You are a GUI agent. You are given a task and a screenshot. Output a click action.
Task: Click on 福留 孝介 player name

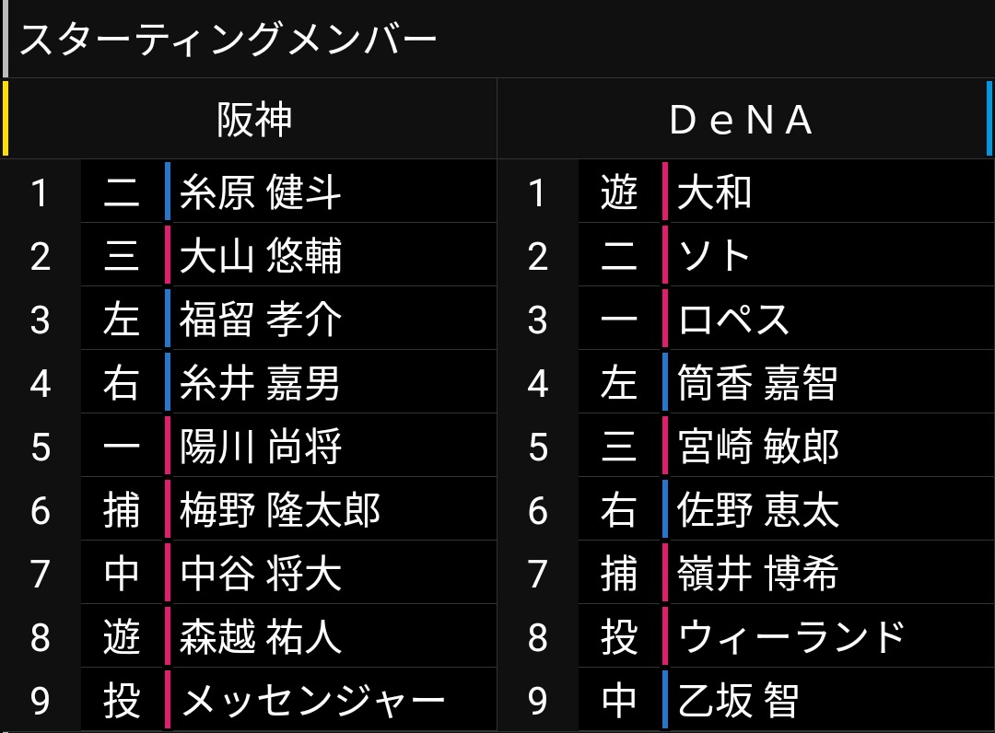click(261, 320)
